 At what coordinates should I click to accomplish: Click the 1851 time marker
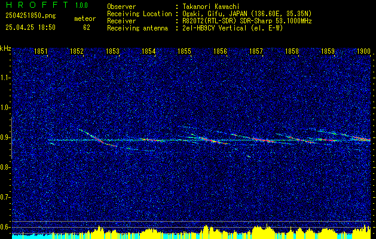coord(41,51)
